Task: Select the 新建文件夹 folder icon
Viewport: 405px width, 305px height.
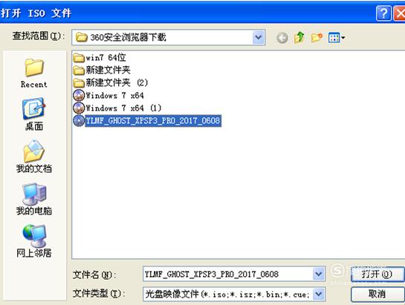Action: tap(79, 70)
